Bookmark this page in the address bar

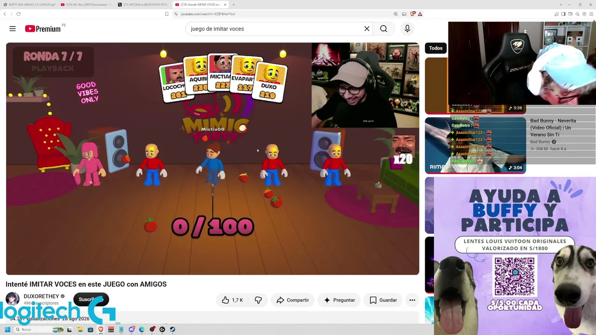(167, 14)
